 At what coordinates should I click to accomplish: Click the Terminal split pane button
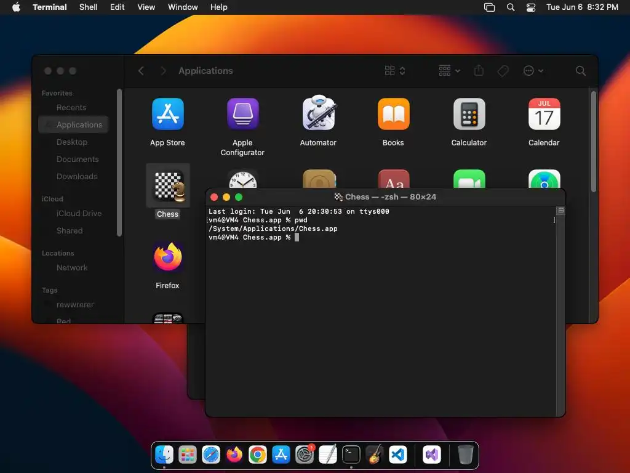561,211
